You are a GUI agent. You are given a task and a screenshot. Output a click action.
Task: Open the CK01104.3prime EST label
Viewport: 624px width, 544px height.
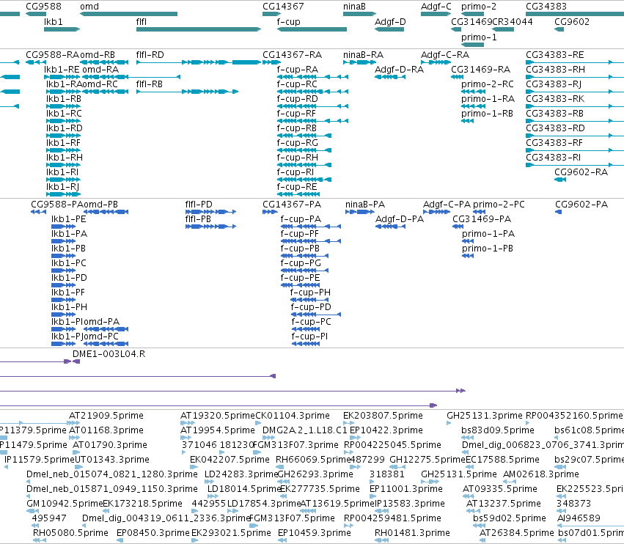tap(293, 416)
